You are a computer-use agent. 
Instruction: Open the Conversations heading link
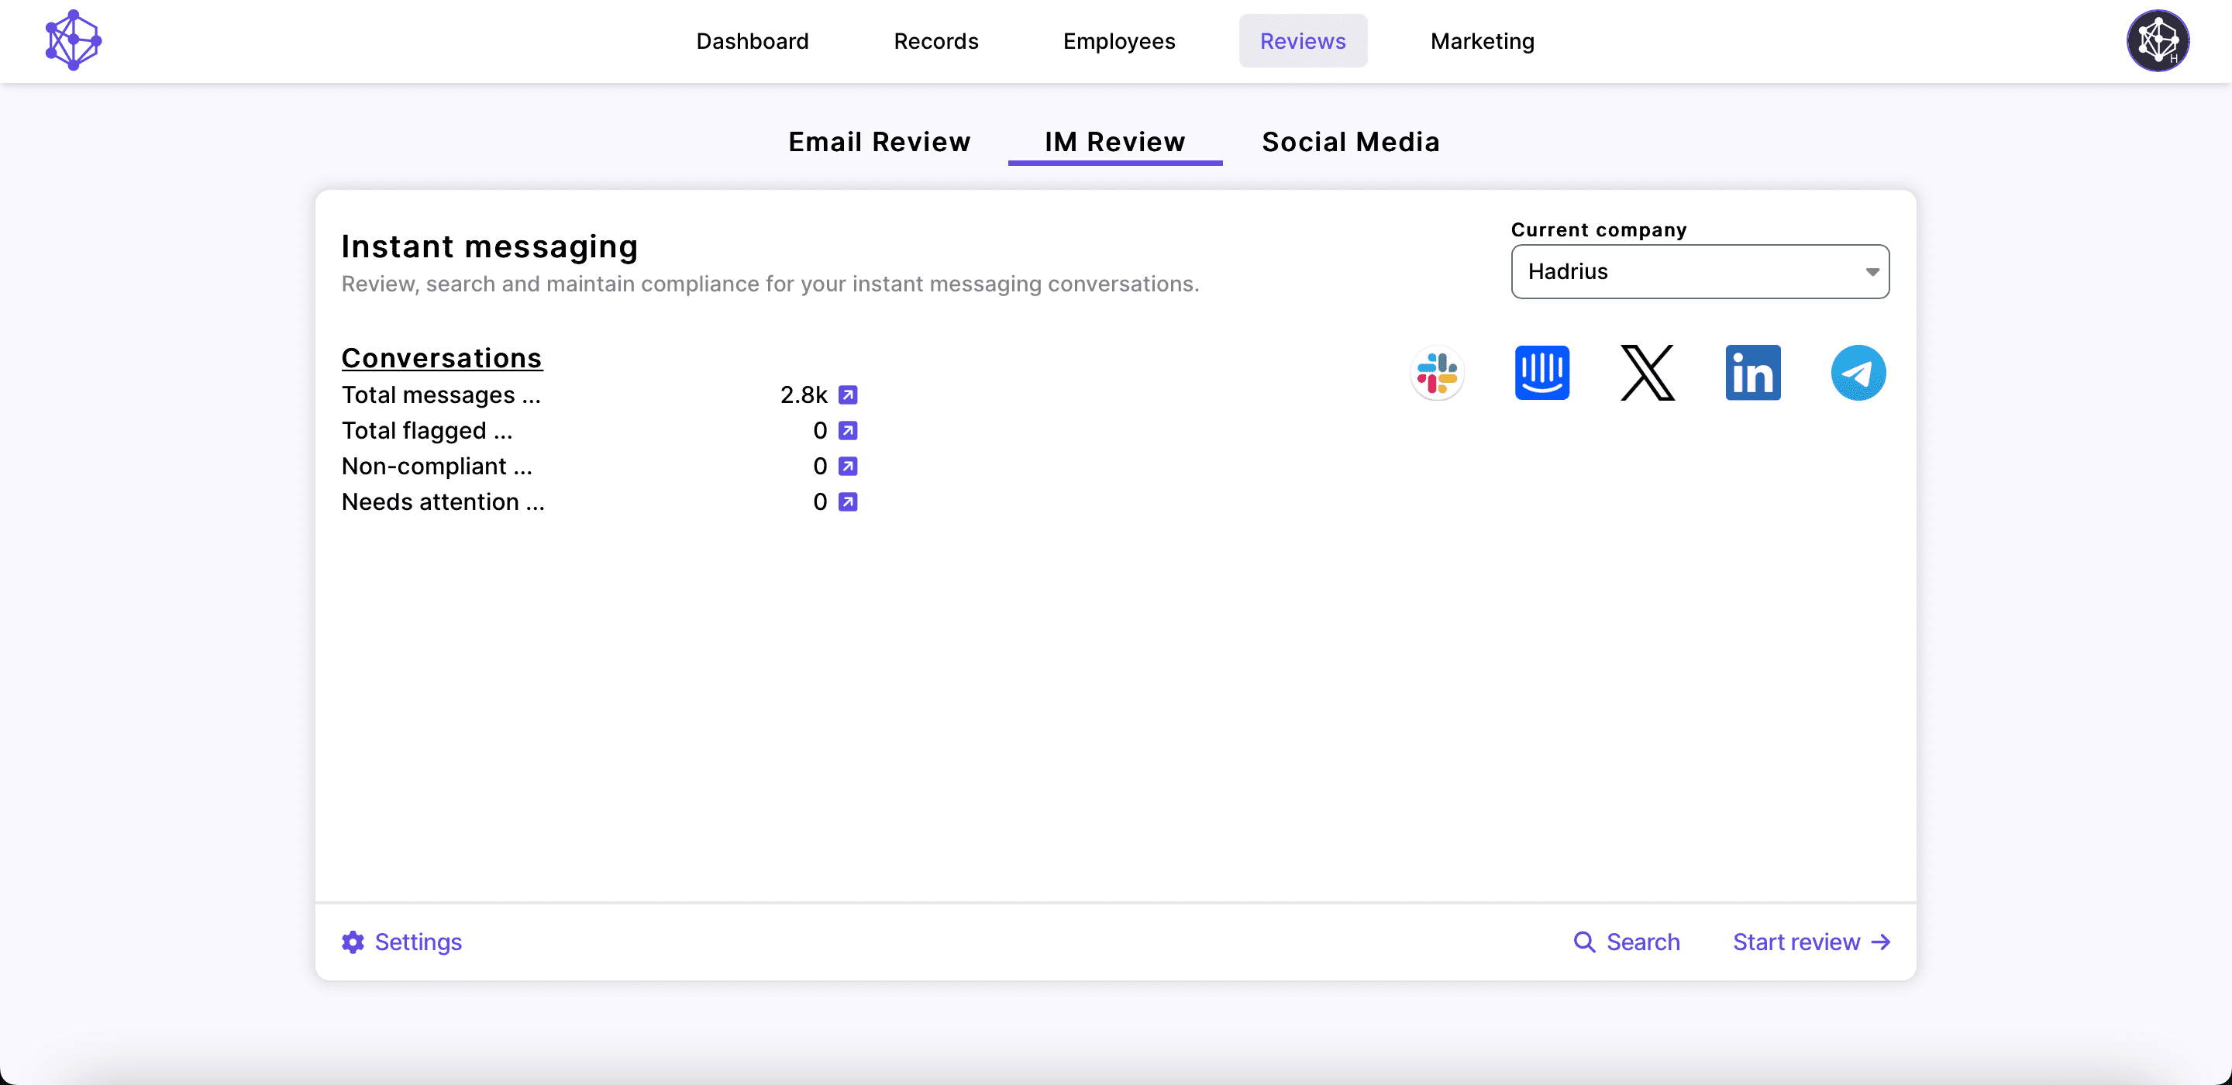[x=441, y=357]
